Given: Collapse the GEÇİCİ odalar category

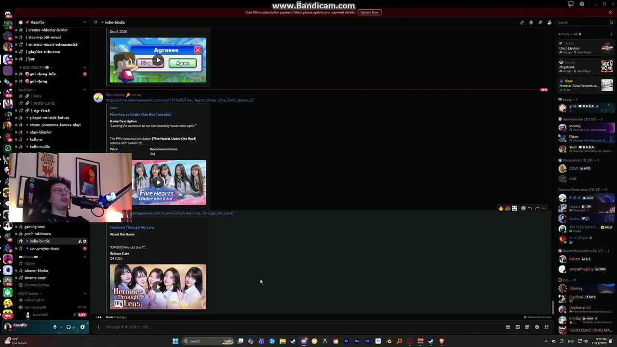Looking at the screenshot, I should pyautogui.click(x=29, y=294).
